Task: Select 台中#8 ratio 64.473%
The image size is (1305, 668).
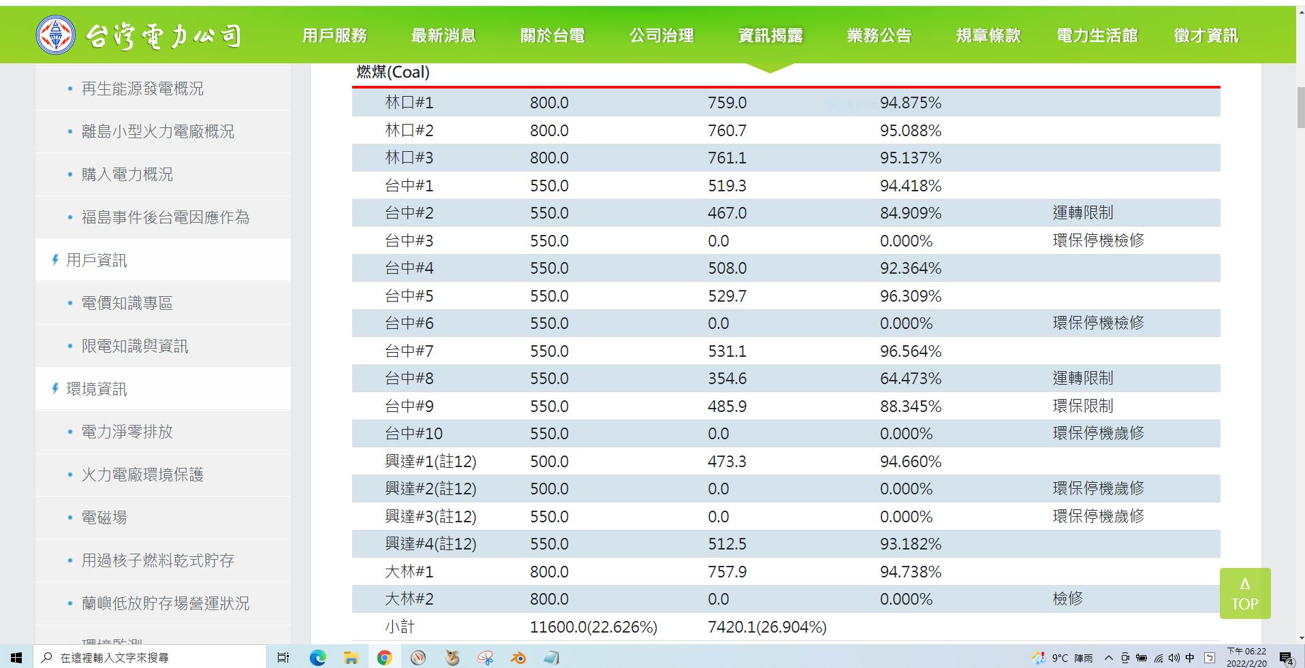Action: pyautogui.click(x=911, y=378)
